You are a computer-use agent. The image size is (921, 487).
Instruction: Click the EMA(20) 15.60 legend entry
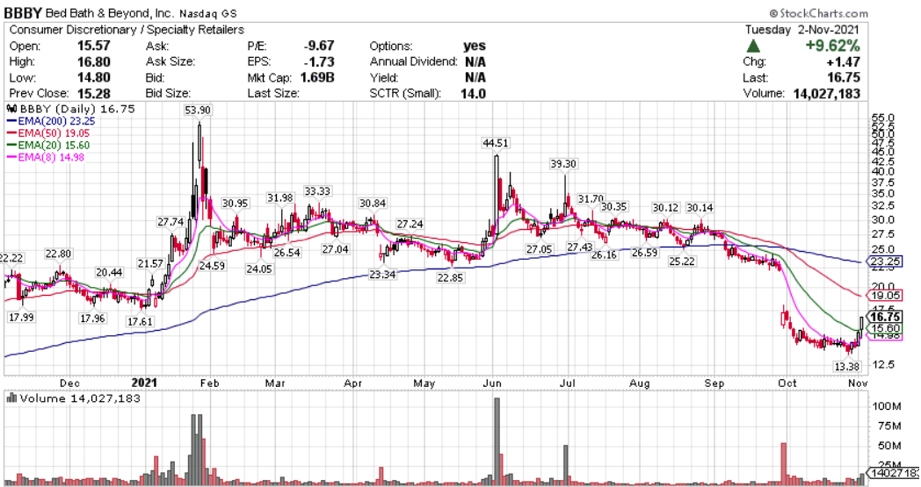point(47,145)
